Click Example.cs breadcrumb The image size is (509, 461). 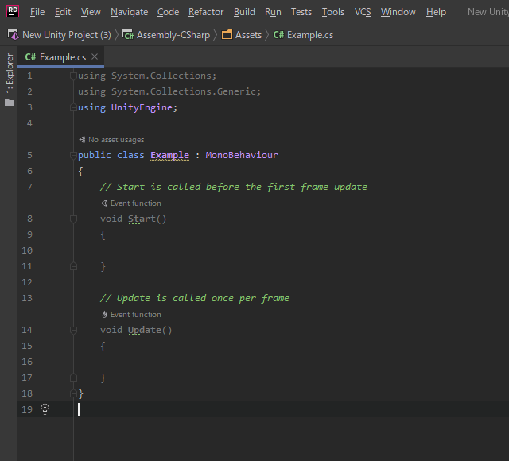(x=310, y=35)
